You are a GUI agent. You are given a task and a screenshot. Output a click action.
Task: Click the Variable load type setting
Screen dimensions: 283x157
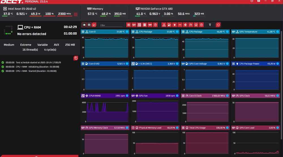click(x=42, y=45)
